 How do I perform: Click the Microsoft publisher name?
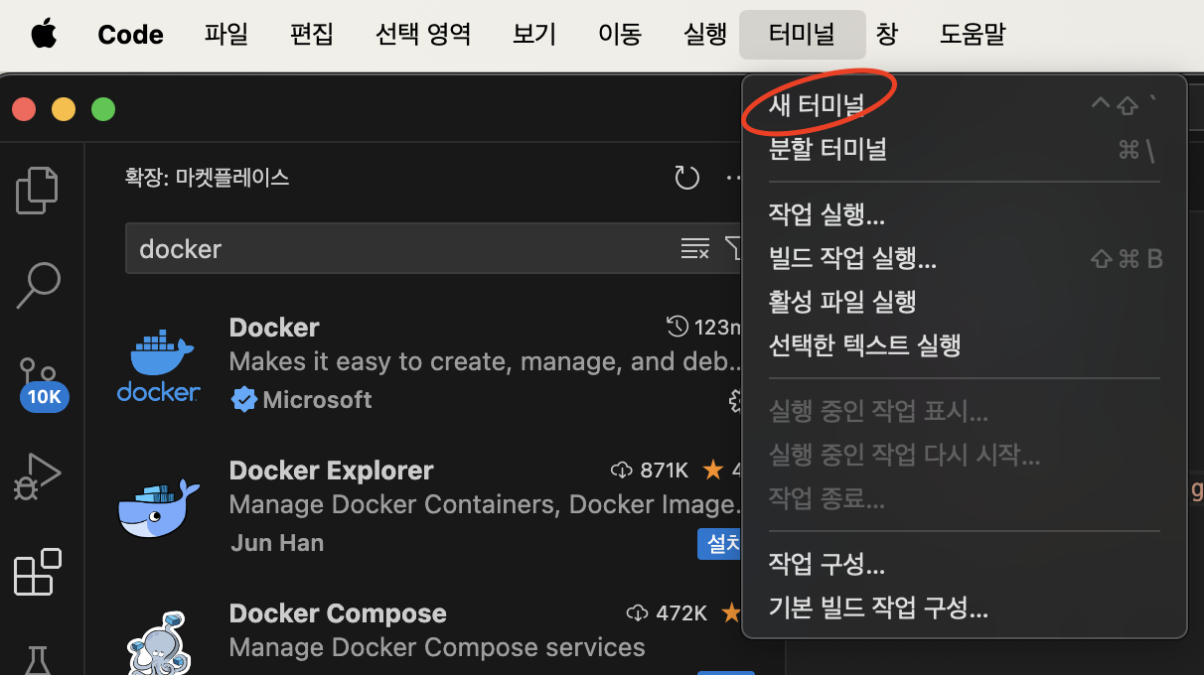(x=317, y=399)
